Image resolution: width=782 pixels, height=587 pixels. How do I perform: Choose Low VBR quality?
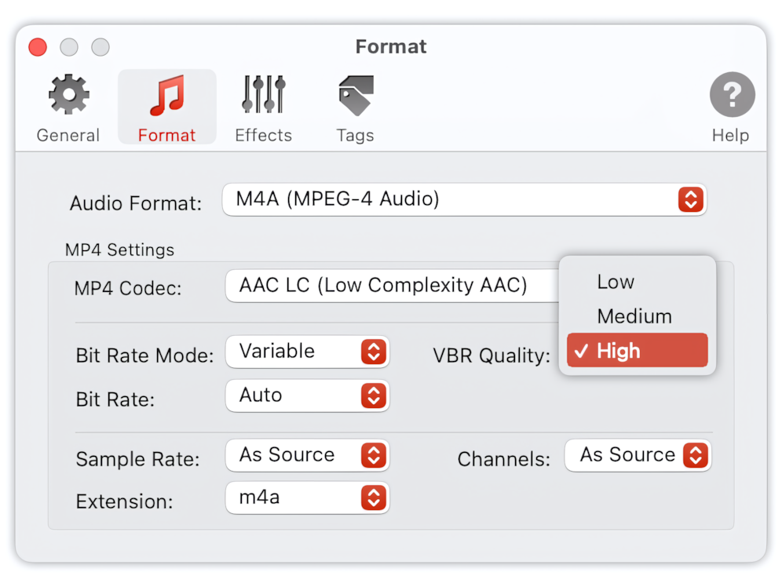tap(638, 282)
